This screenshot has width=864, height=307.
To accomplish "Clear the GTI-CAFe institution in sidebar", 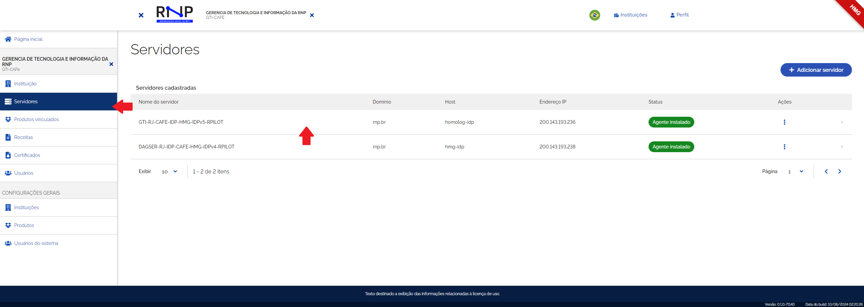I will [111, 64].
